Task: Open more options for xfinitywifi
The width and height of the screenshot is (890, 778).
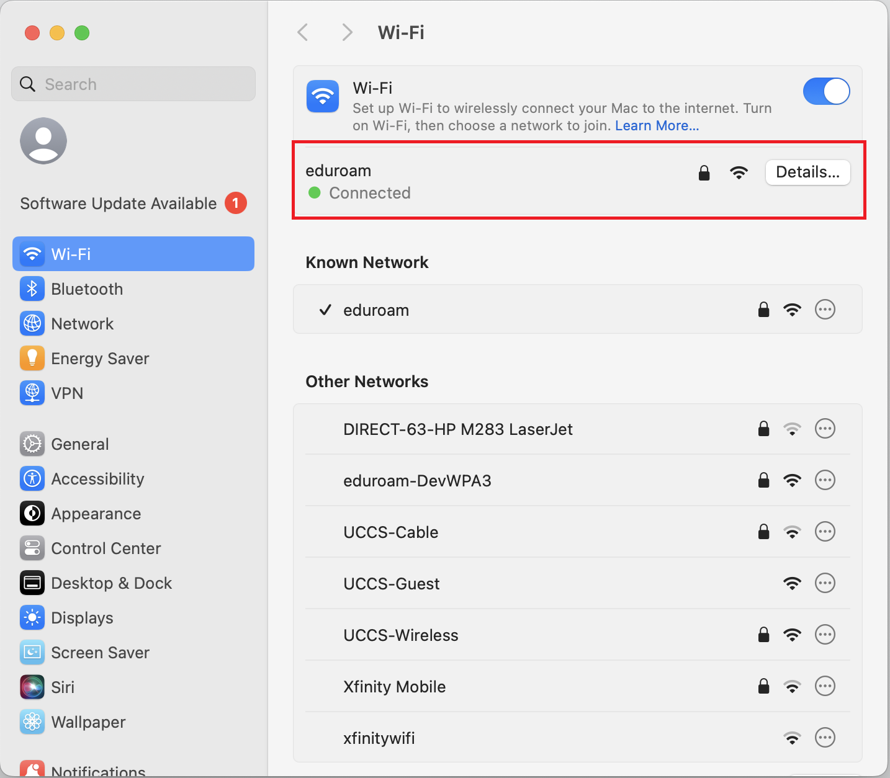Action: click(x=825, y=737)
